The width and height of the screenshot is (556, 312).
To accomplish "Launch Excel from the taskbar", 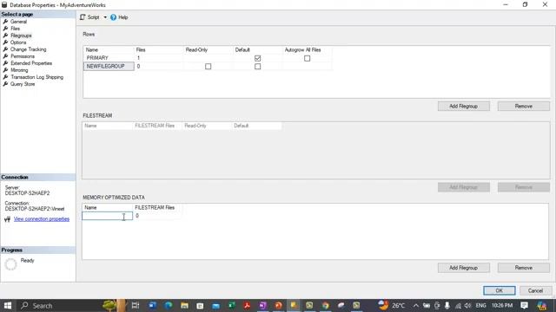I will (x=232, y=305).
